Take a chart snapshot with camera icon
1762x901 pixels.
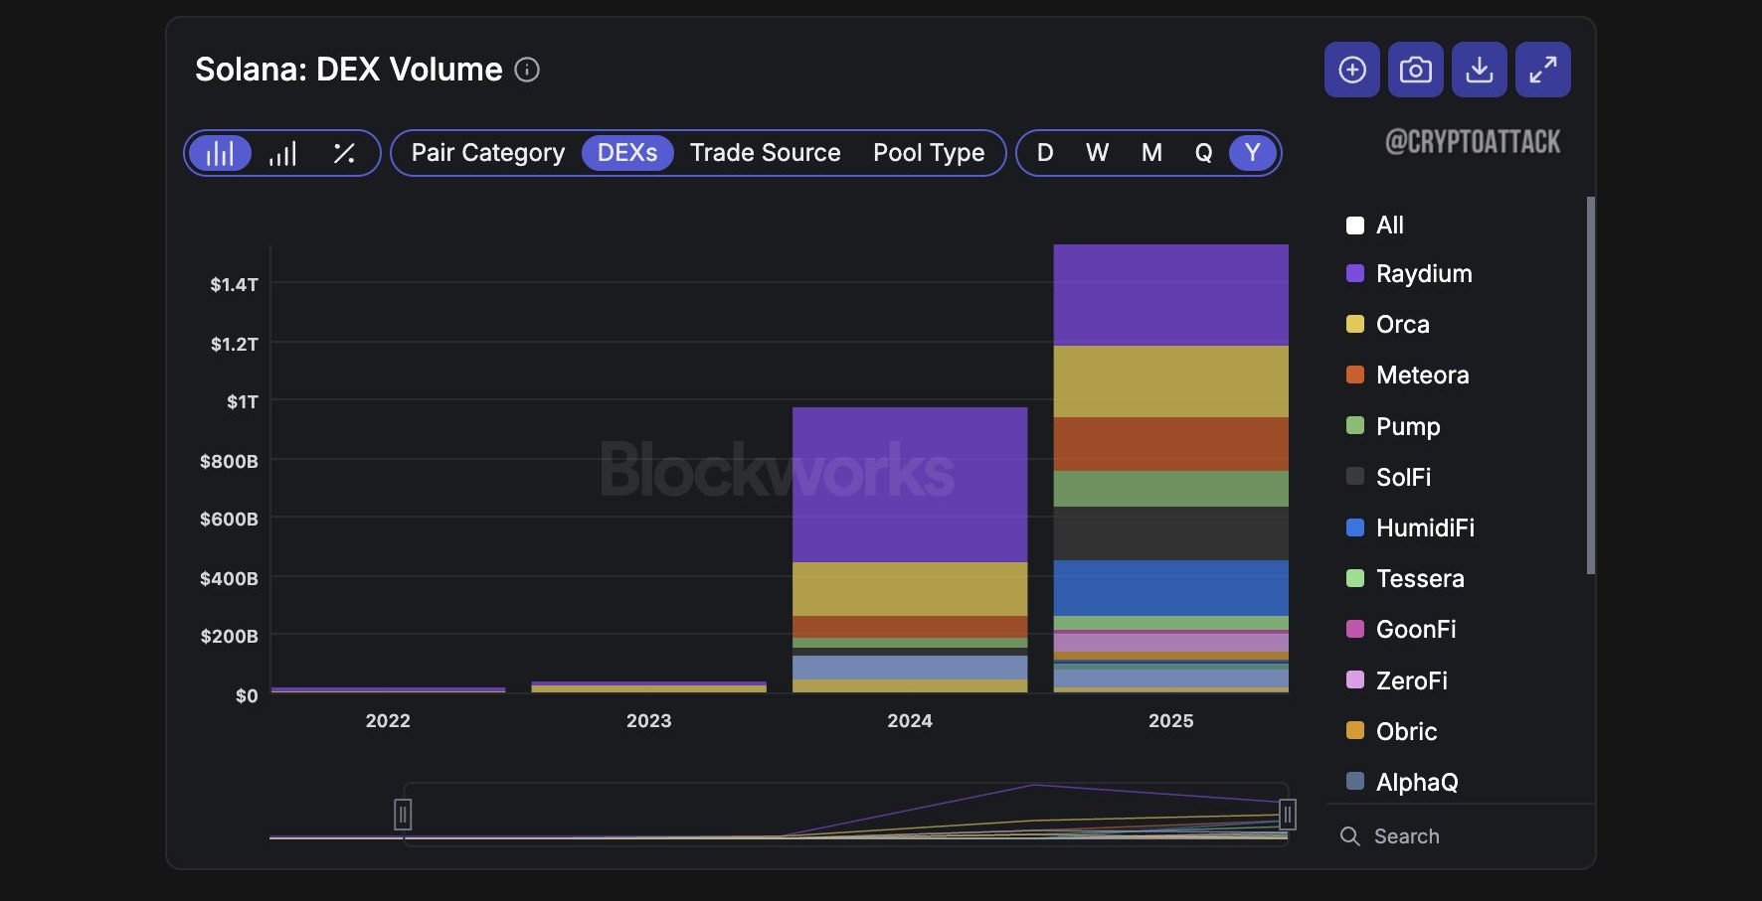(1415, 70)
